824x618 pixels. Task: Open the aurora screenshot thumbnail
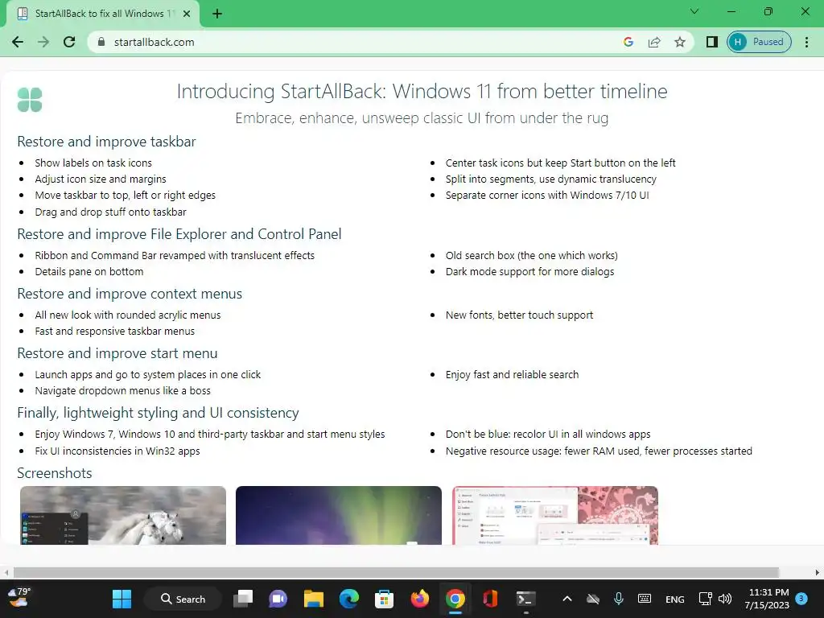click(x=339, y=515)
